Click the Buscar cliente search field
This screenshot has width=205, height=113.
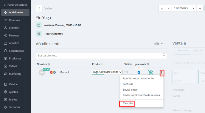(101, 56)
